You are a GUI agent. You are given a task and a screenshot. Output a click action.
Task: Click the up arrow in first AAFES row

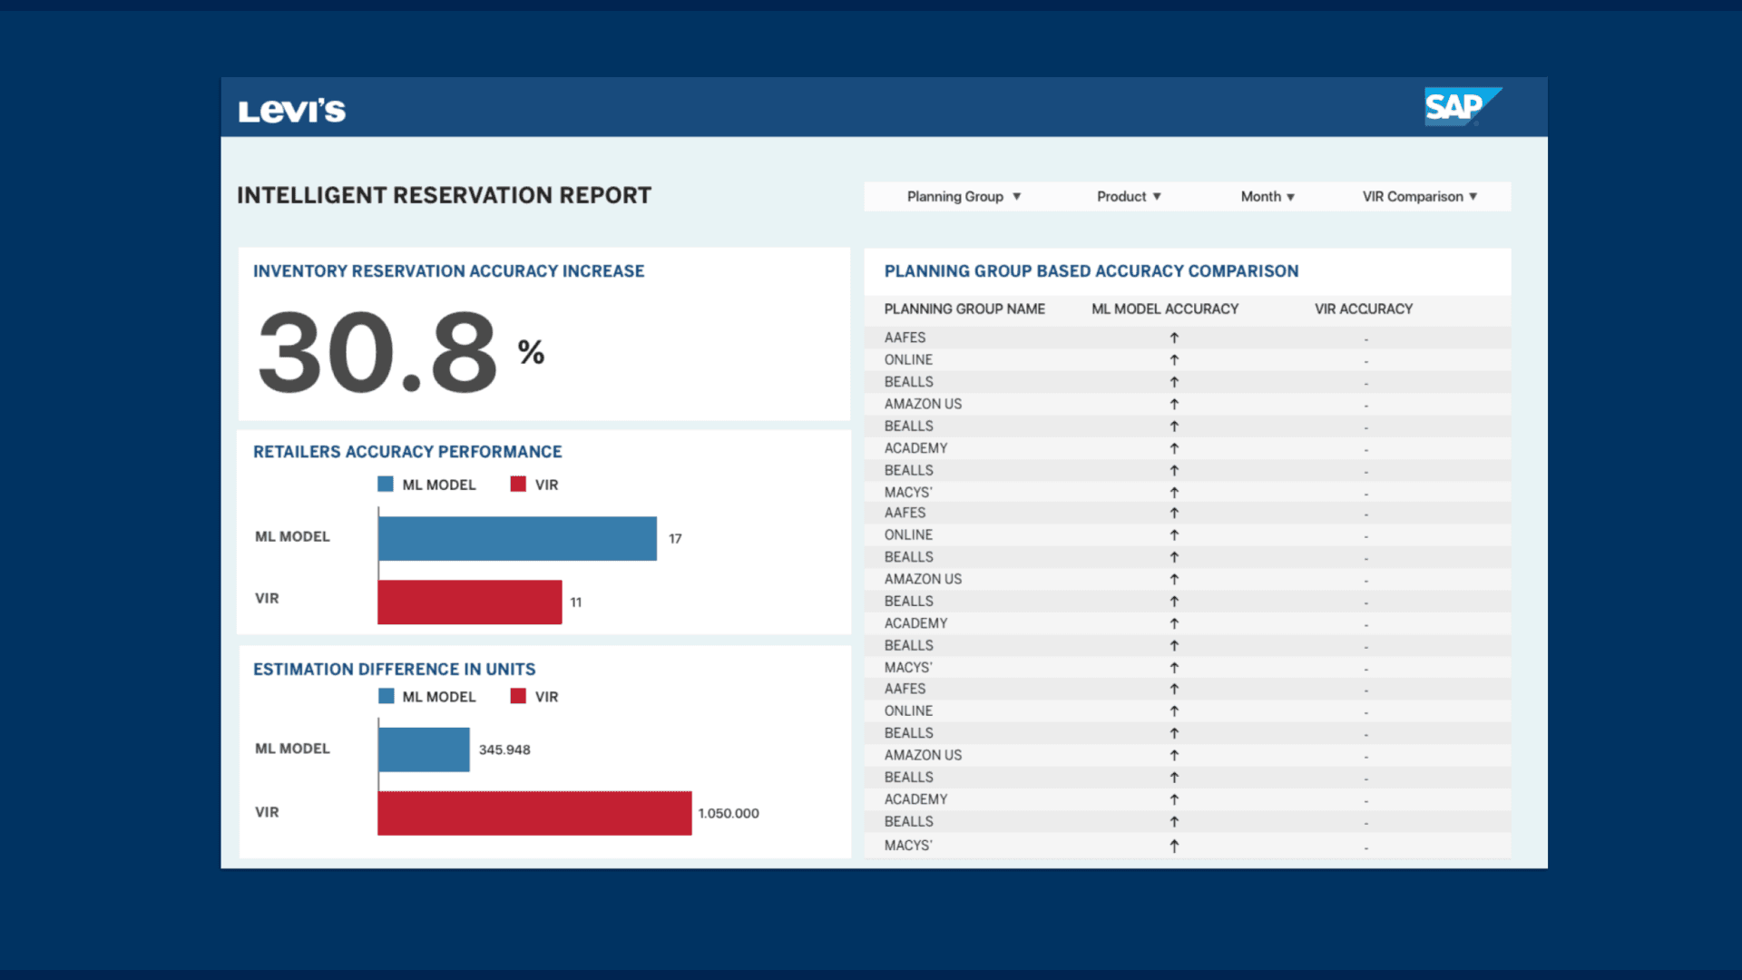(1174, 338)
